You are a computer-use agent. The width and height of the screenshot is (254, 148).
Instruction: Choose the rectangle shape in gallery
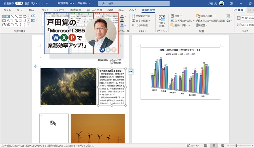point(20,16)
